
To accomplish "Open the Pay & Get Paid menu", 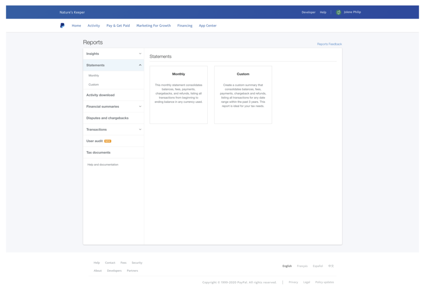I will (118, 25).
